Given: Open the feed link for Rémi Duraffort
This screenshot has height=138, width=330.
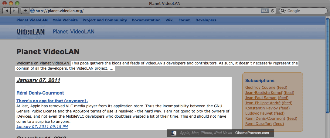Looking at the screenshot, I should [279, 124].
